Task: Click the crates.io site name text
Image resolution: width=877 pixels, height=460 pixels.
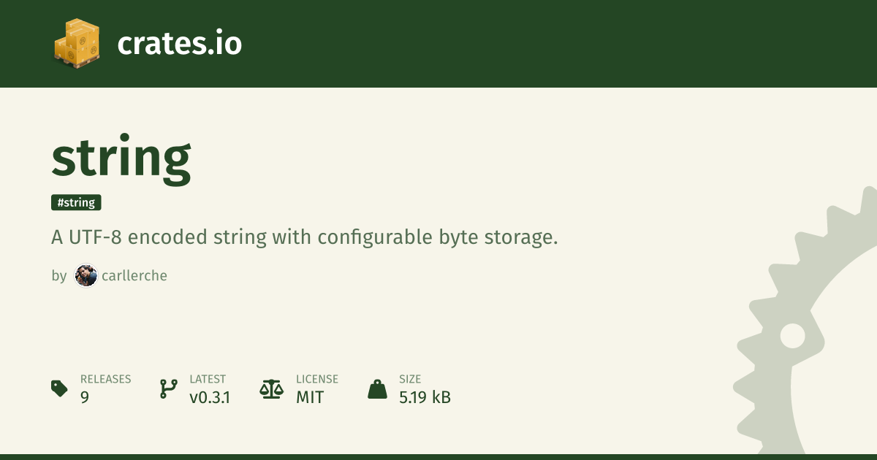Action: (179, 44)
